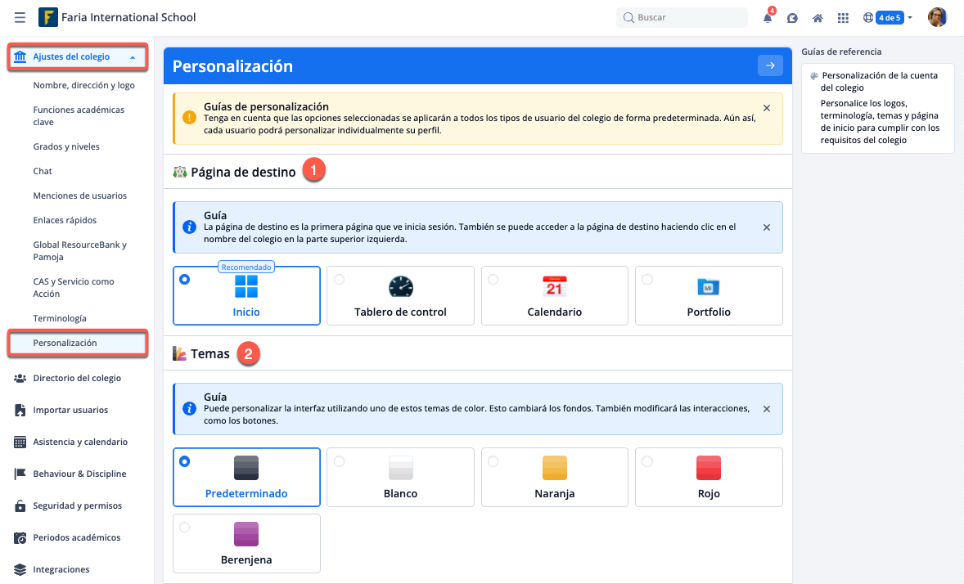
Task: Open Personalización de la cuenta del colegio guide
Action: point(880,81)
